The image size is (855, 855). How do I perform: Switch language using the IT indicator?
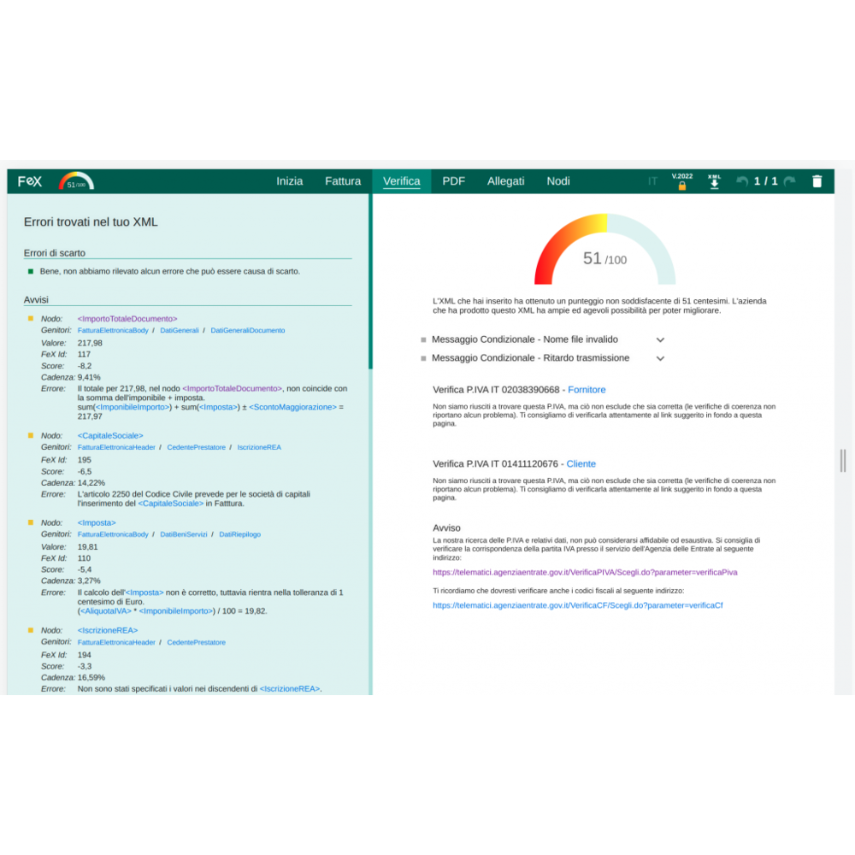coord(652,181)
